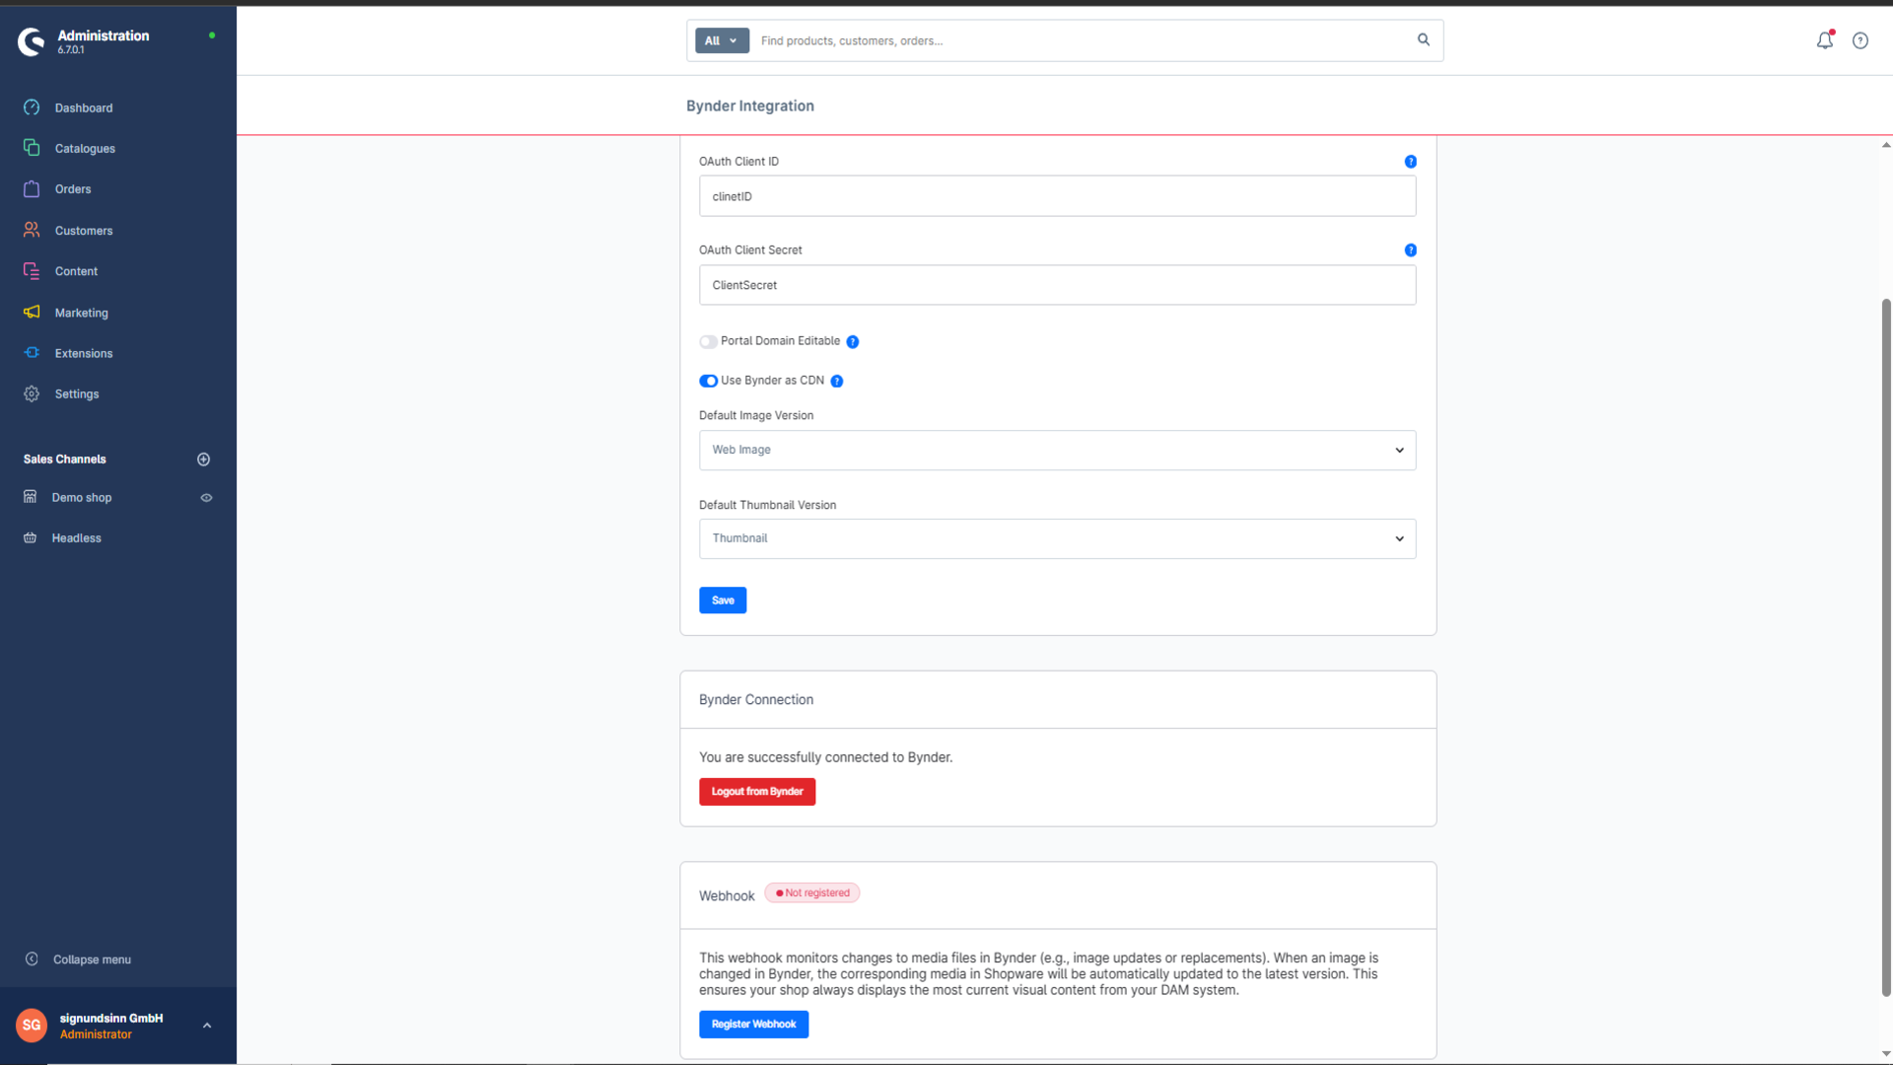1893x1065 pixels.
Task: Click the Extensions plug icon
Action: (32, 353)
